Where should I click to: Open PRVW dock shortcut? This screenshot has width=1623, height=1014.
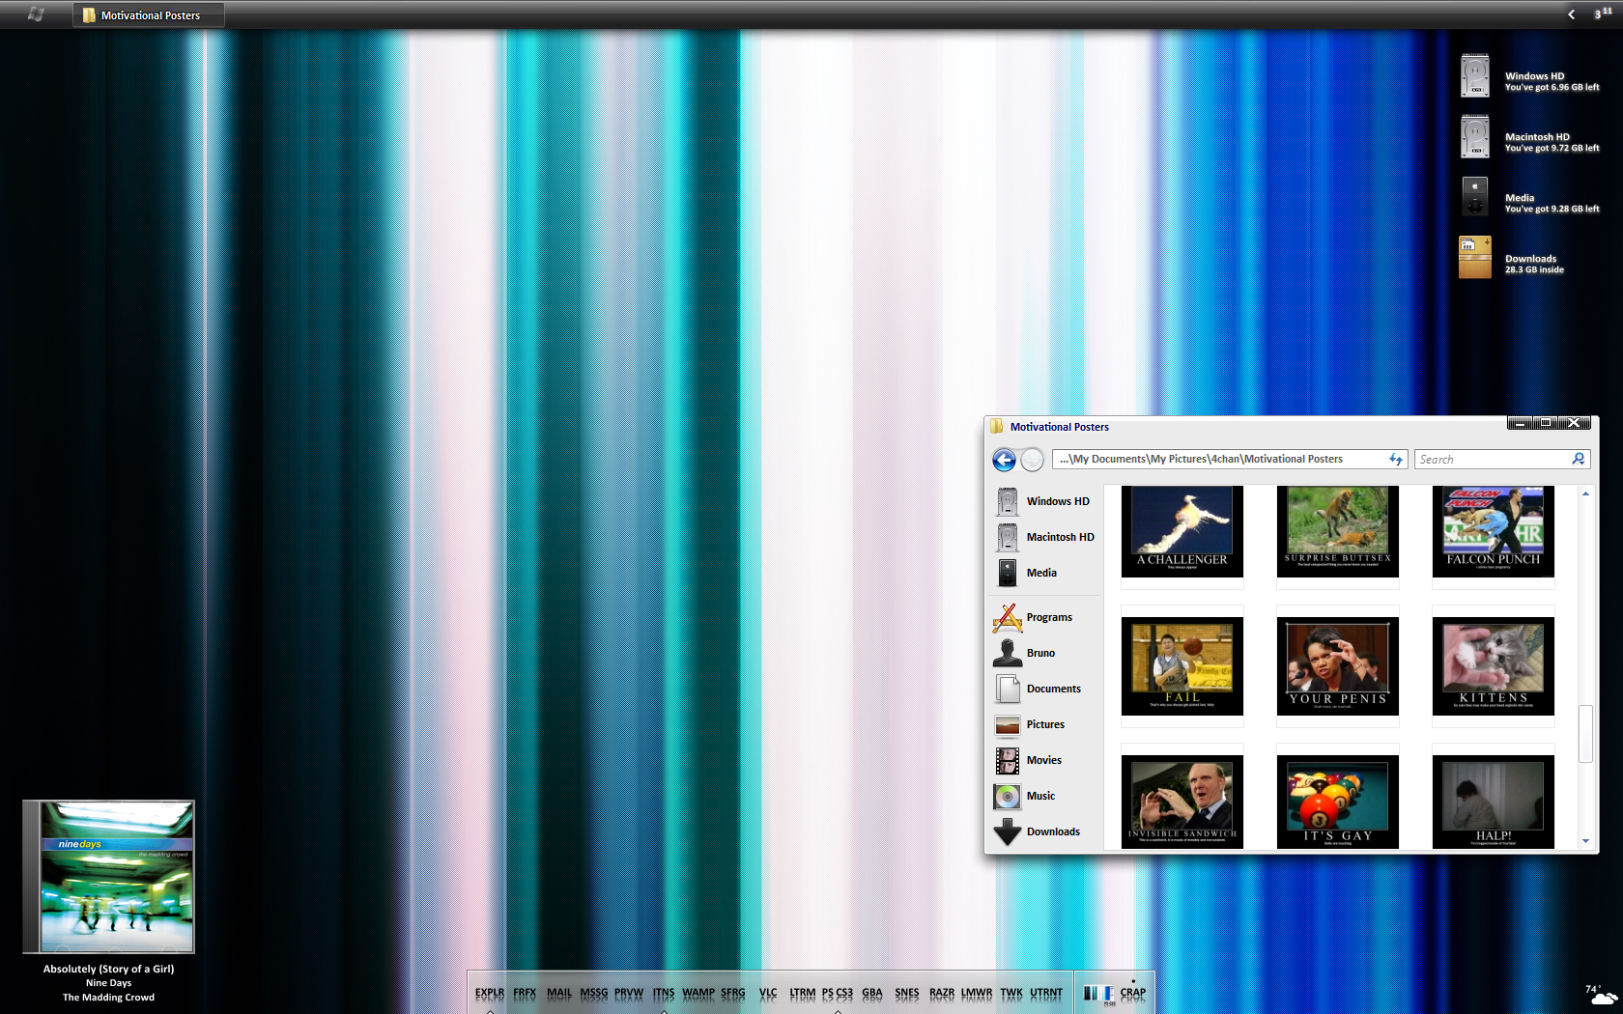pos(629,993)
